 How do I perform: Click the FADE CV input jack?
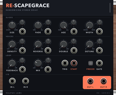(x=48, y=31)
